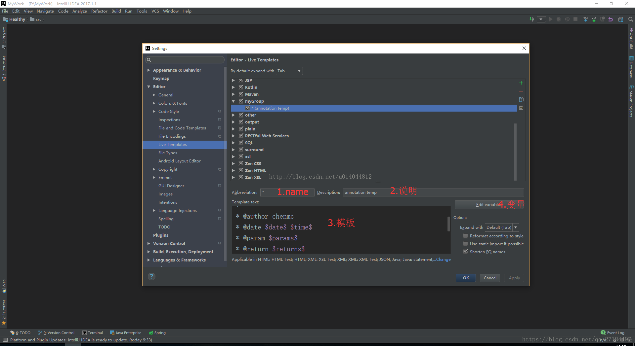Uncheck the JSP template group checkbox
This screenshot has height=346, width=635.
click(241, 80)
